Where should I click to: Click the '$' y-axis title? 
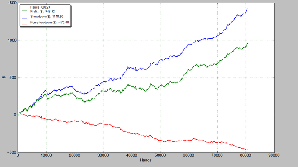(x=3, y=78)
